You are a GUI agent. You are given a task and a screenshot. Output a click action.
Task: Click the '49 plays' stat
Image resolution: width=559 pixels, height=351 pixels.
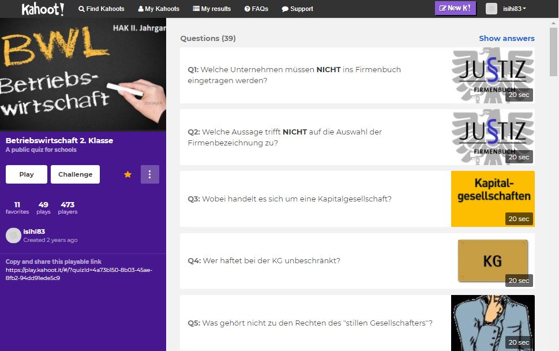43,208
